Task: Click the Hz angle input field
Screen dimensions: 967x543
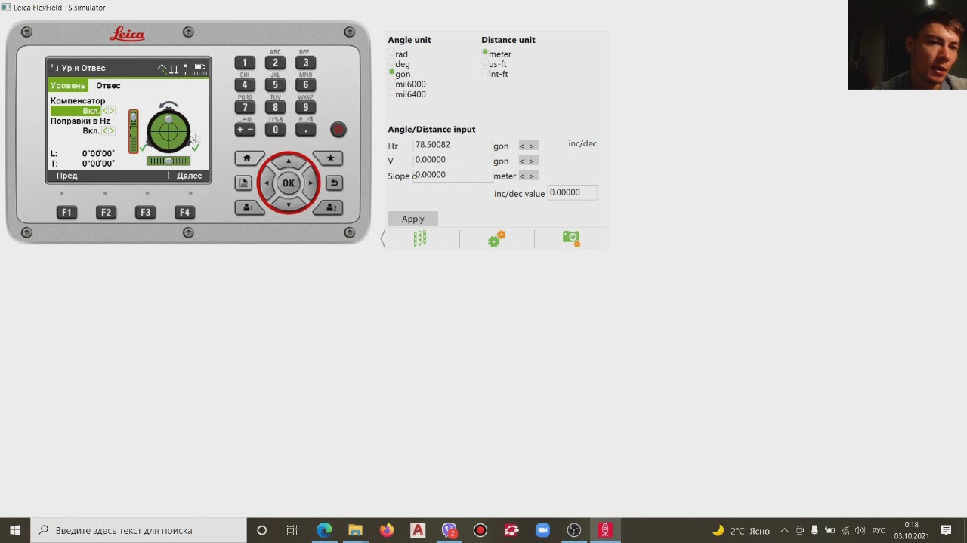Action: click(x=453, y=145)
